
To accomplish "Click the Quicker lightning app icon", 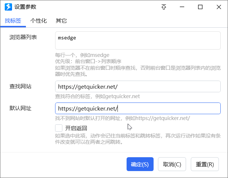I will [8, 7].
